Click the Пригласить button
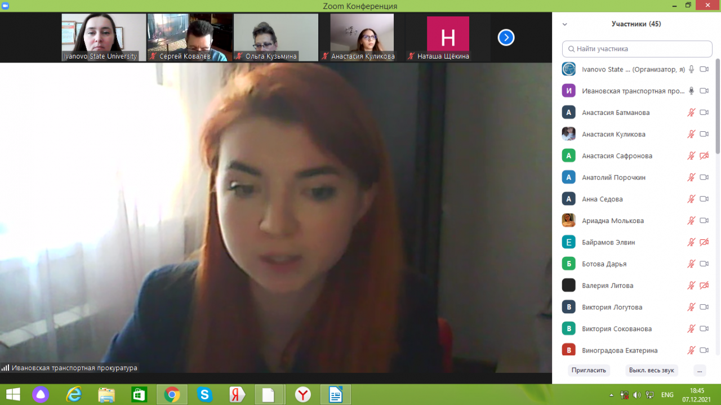 tap(589, 370)
